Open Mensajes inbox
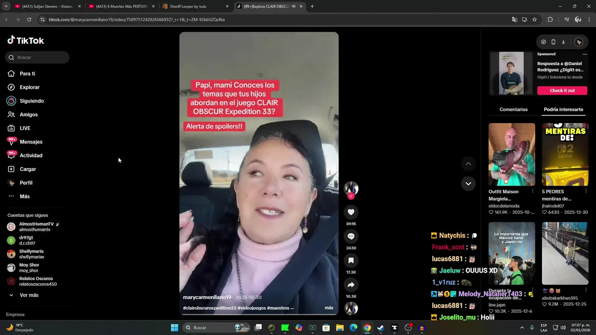Screen dimensions: 596x335 [x=31, y=142]
